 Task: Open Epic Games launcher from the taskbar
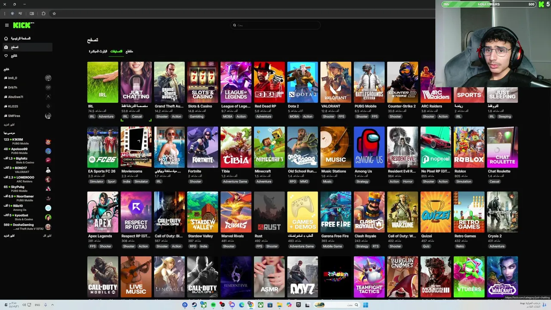298,305
